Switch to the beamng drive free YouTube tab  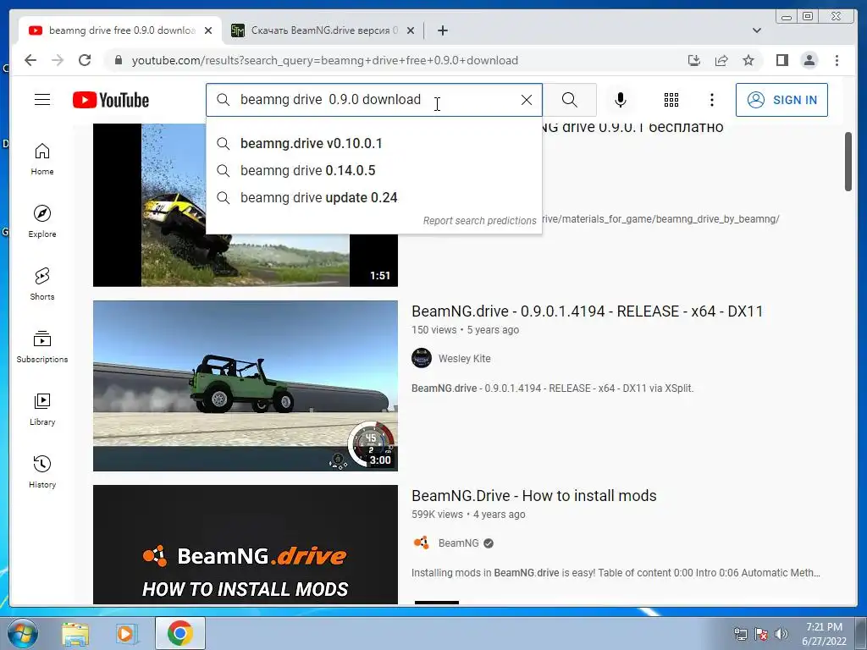120,30
